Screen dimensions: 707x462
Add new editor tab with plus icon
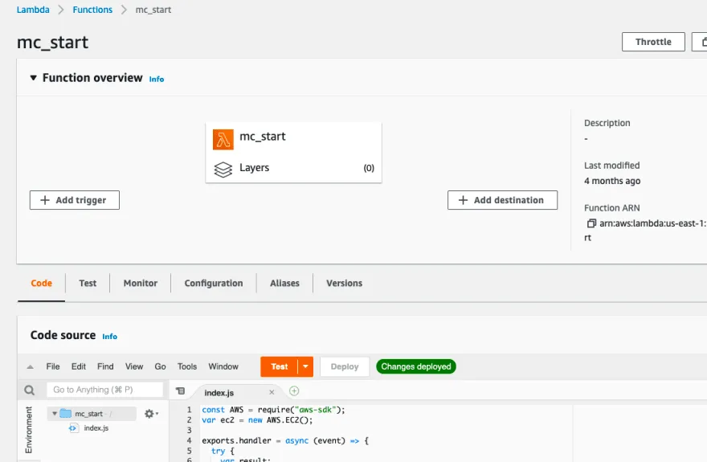pyautogui.click(x=294, y=390)
